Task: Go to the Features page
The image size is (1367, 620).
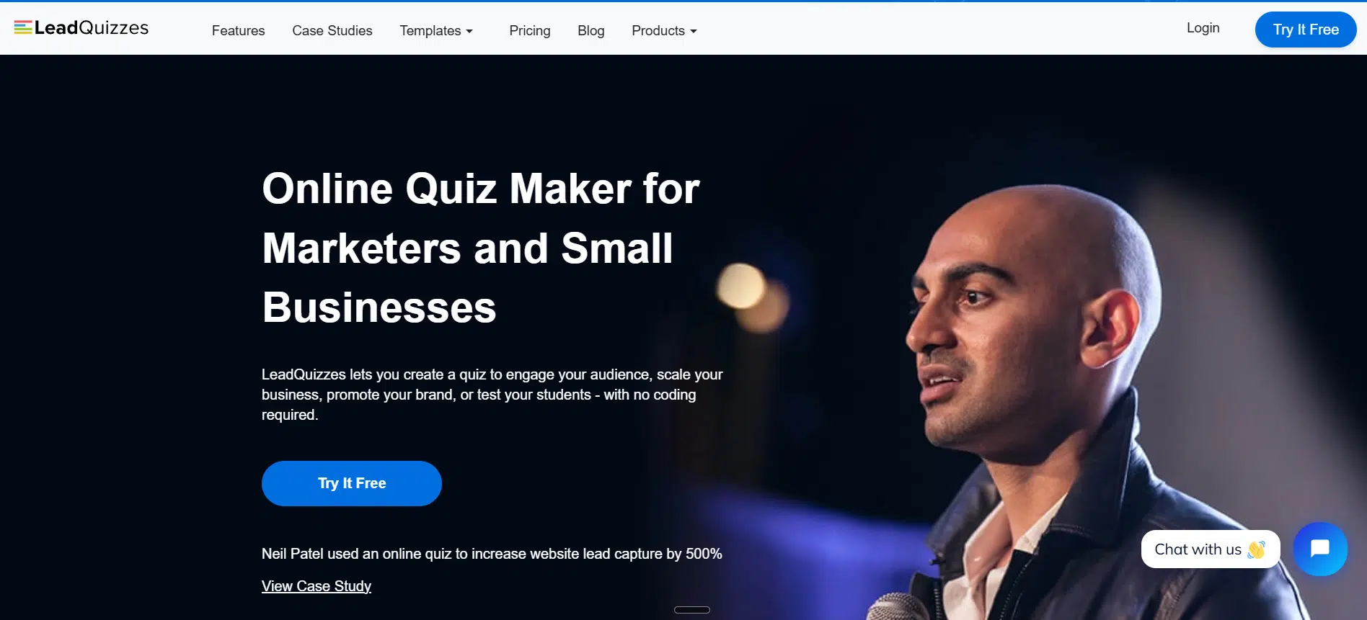Action: [x=238, y=31]
